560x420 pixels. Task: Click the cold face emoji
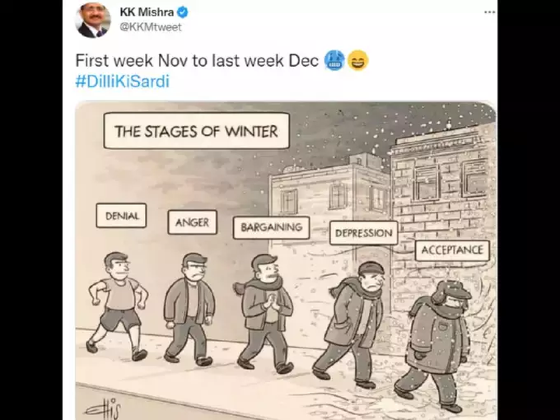[334, 60]
